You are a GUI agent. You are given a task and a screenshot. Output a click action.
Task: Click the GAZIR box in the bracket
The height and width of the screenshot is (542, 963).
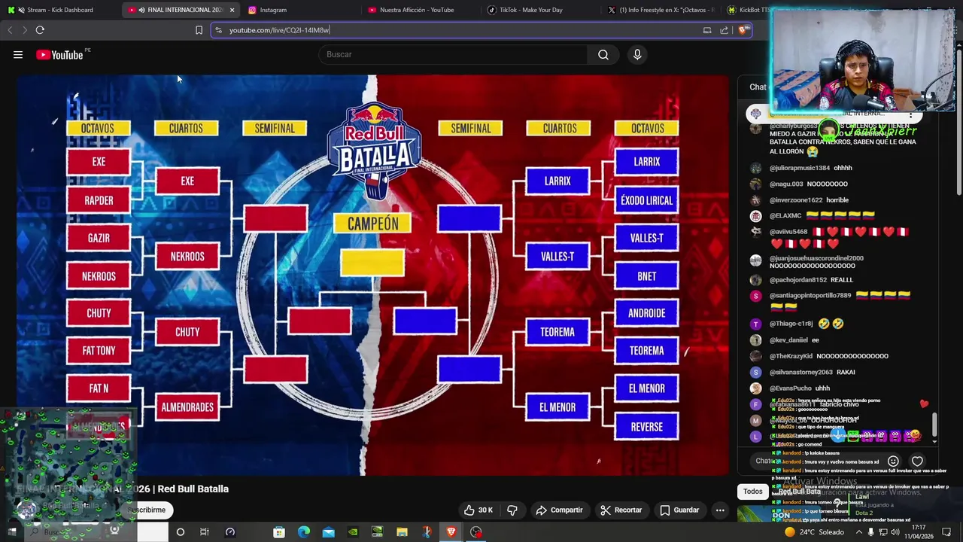[99, 238]
